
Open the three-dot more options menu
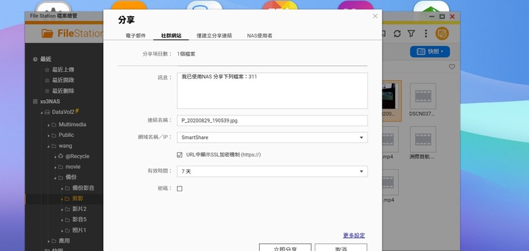[x=426, y=33]
